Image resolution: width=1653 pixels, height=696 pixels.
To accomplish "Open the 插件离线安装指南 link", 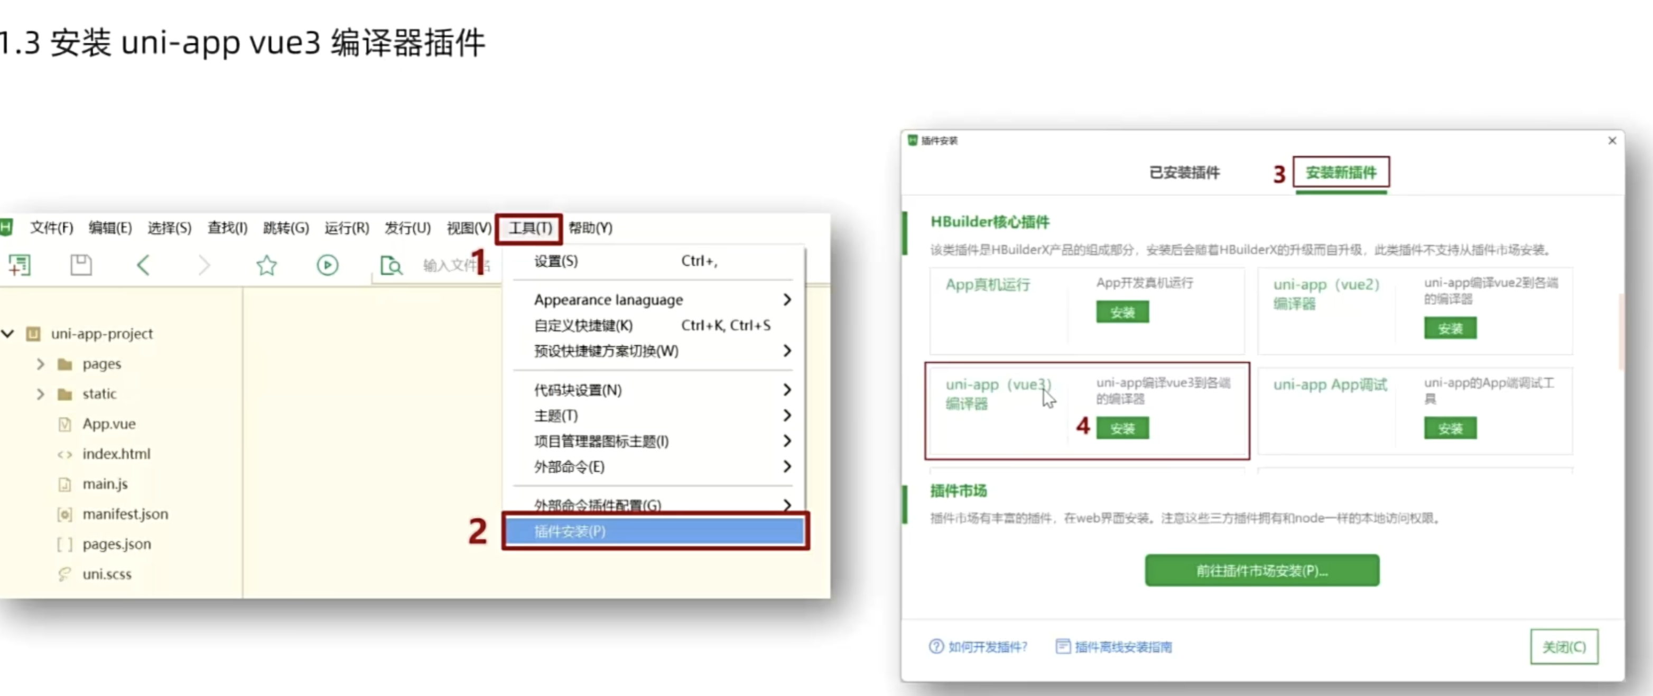I will [x=1123, y=646].
